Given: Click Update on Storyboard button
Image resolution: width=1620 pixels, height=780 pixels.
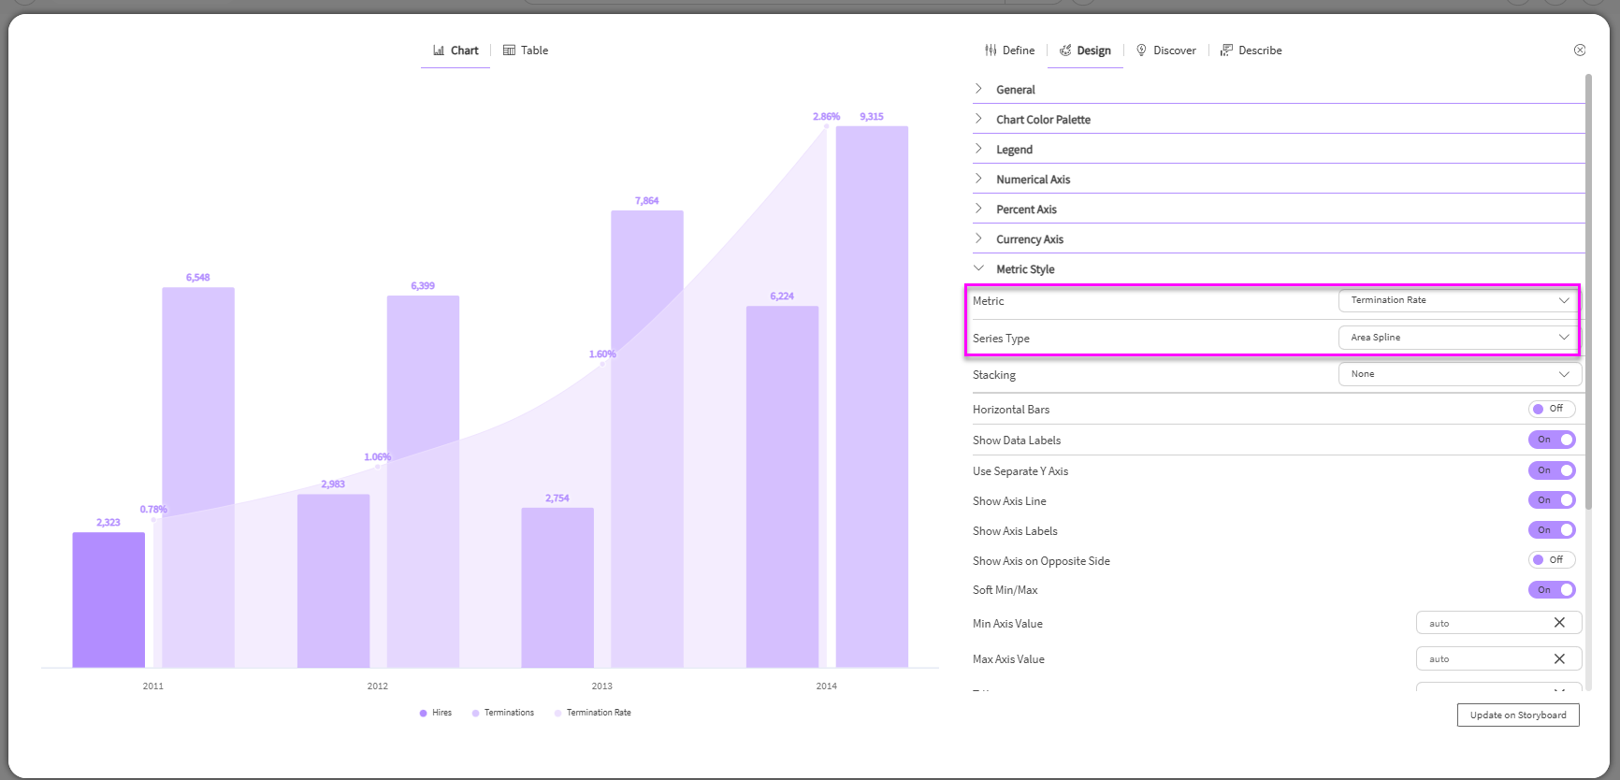Looking at the screenshot, I should 1517,715.
